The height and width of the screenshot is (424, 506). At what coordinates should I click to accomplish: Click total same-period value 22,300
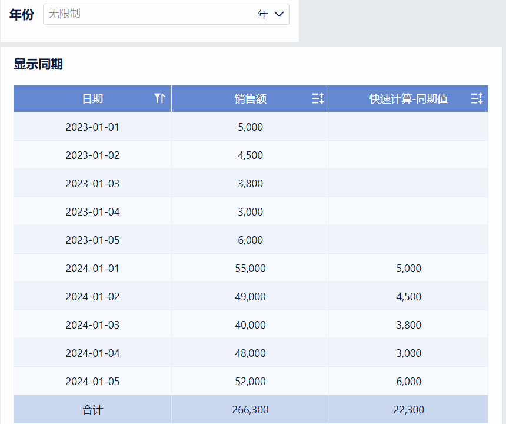(408, 410)
